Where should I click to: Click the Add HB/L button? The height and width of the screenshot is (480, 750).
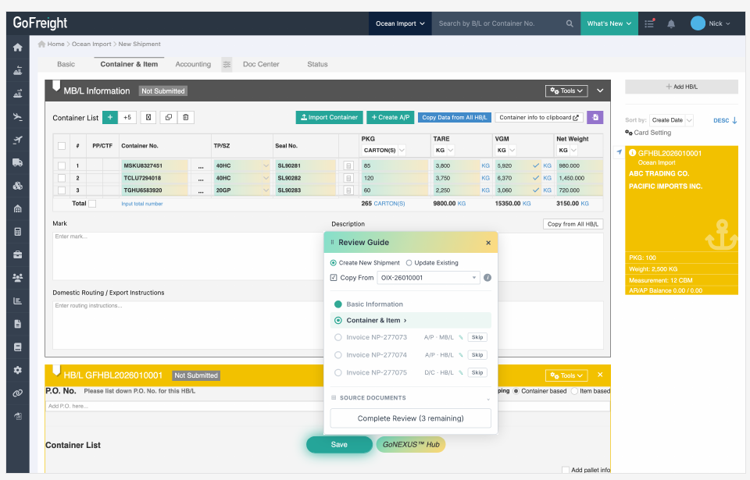click(x=681, y=87)
